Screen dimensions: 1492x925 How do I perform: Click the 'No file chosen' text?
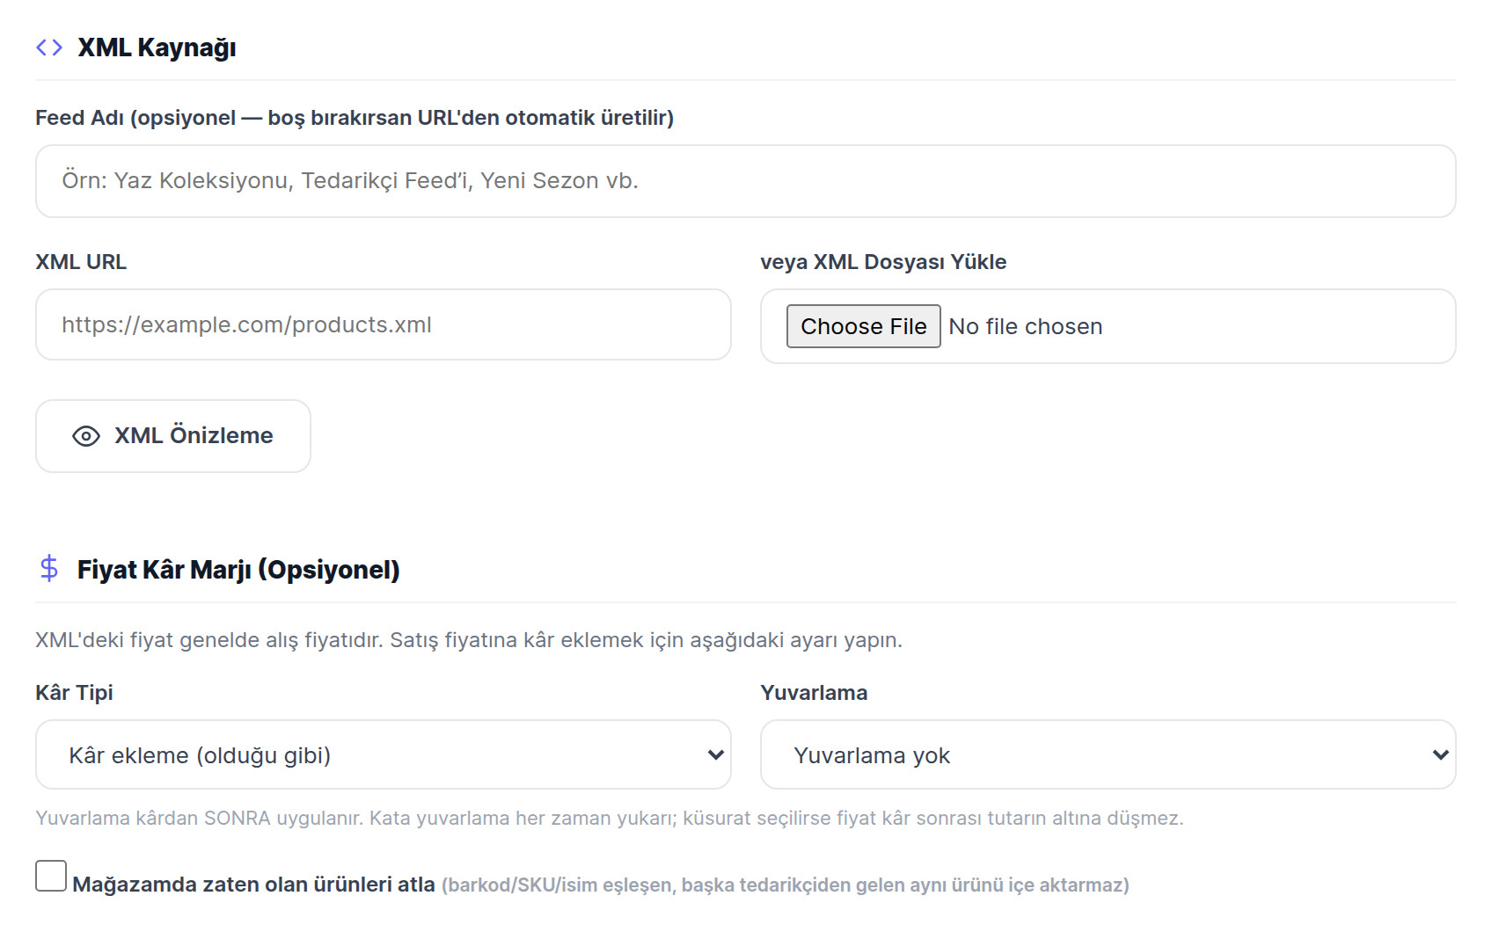[x=1025, y=326]
